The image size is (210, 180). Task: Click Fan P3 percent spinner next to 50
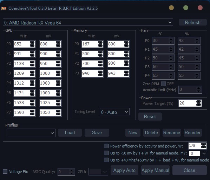(x=197, y=67)
